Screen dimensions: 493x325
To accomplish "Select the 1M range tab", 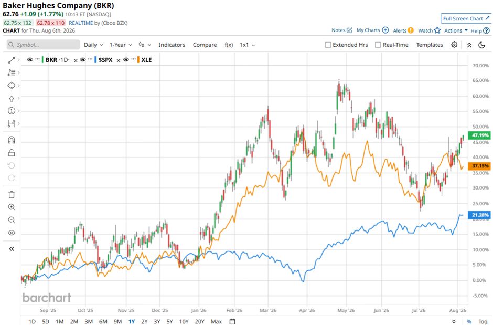I will coord(59,321).
